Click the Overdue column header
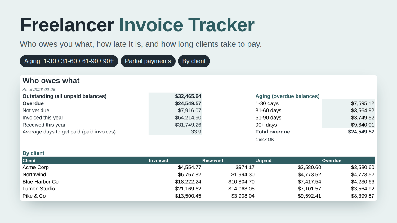397x223 pixels. [x=332, y=160]
